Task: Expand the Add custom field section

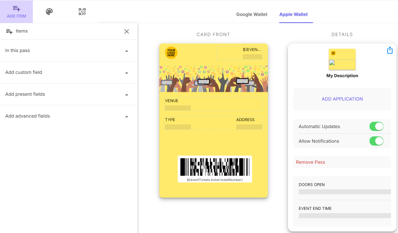Action: [x=69, y=73]
